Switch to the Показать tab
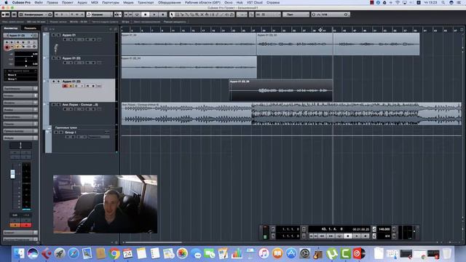Image resolution: width=466 pixels, height=262 pixels. (30, 28)
